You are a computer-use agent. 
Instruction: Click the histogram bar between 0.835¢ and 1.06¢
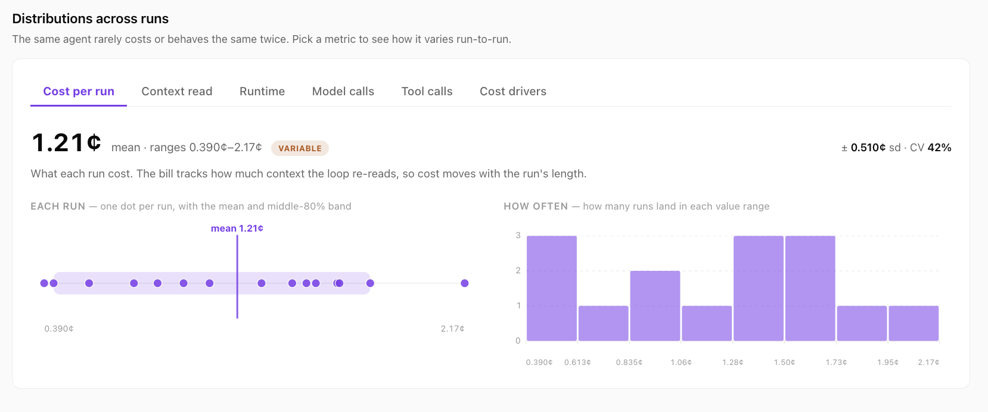(655, 306)
